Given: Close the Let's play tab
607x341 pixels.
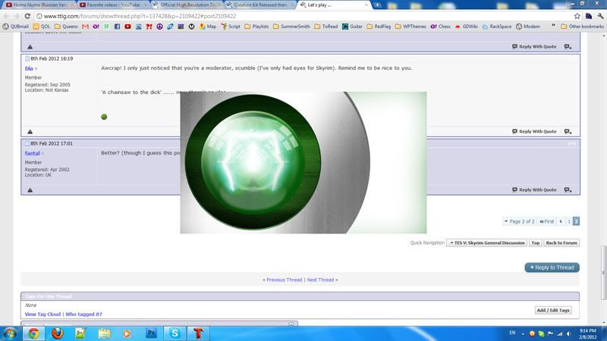Looking at the screenshot, I should tap(366, 5).
